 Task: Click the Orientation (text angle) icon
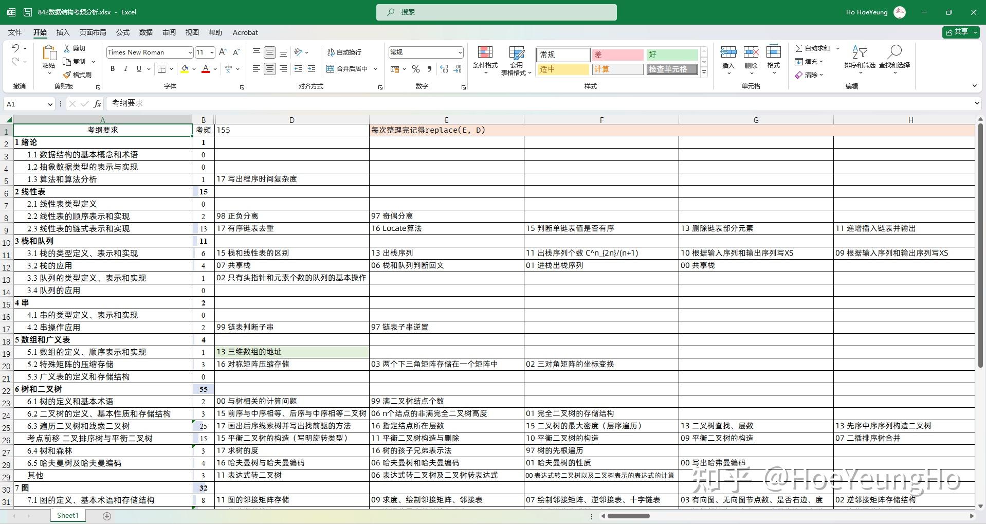[x=298, y=52]
